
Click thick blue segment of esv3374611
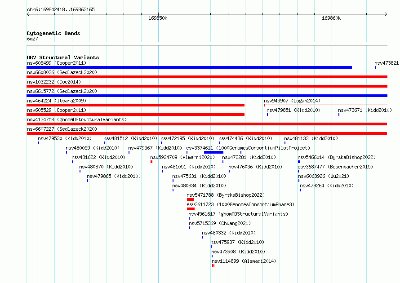(214, 152)
